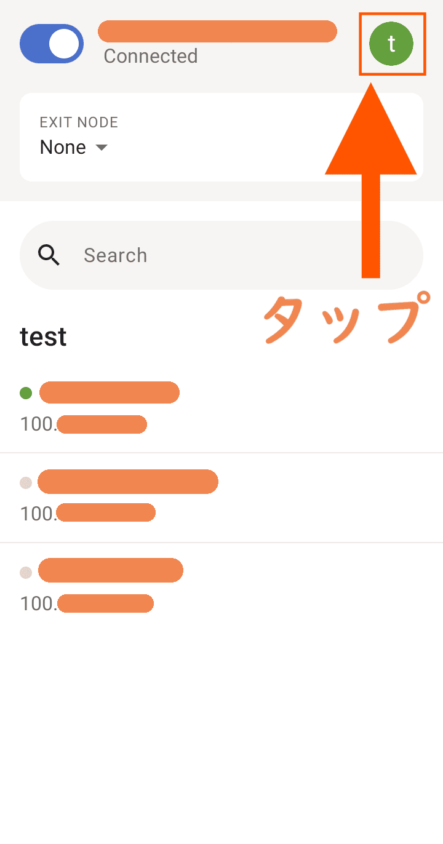Screen dimensions: 443x844
Task: Select the second device's redacted name
Action: [128, 482]
